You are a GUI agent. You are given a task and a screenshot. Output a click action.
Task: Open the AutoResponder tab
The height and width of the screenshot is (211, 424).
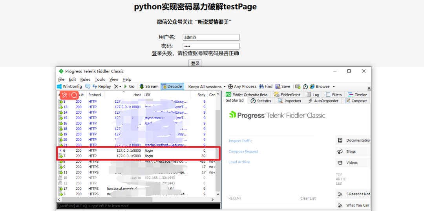tap(323, 101)
